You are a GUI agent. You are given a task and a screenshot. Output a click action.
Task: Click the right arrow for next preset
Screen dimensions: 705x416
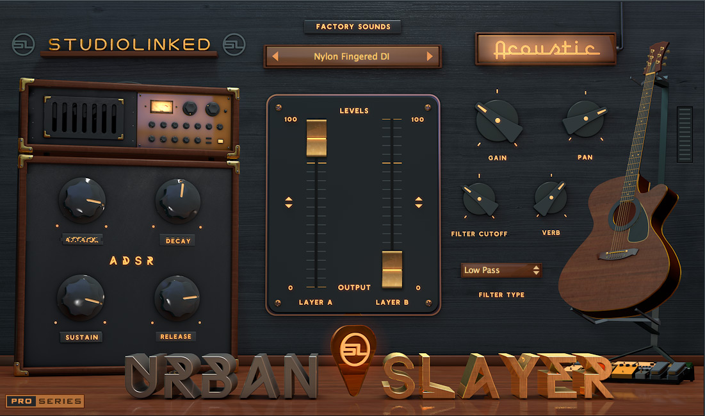[430, 56]
